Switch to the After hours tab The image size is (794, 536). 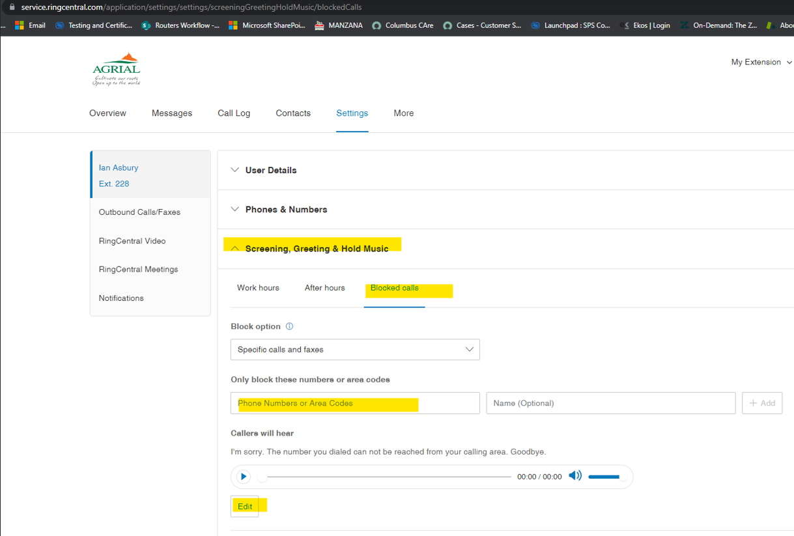coord(324,288)
